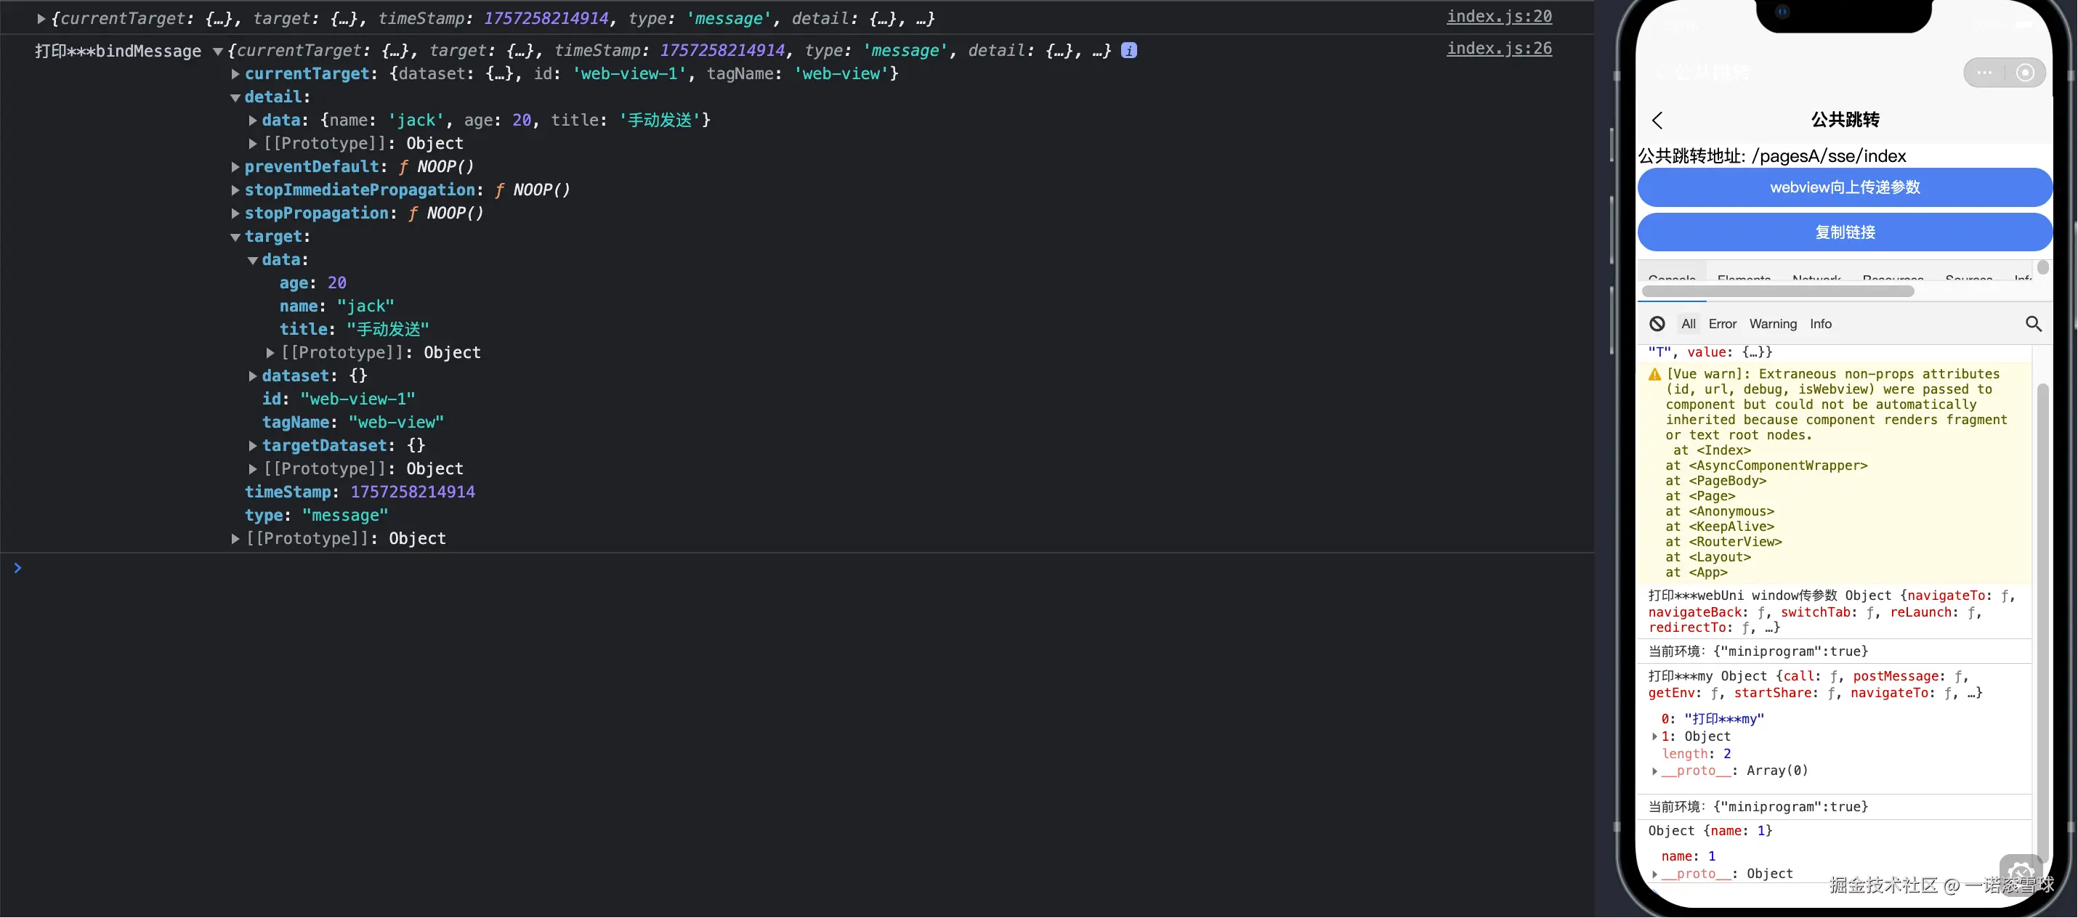
Task: Collapse the detail object node
Action: point(235,97)
